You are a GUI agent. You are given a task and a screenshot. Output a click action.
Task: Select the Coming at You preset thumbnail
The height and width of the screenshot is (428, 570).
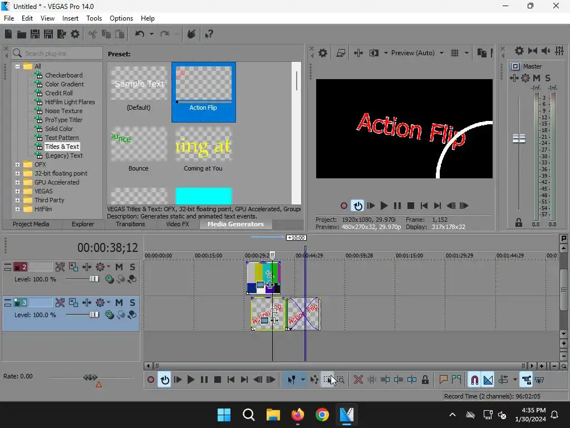(x=203, y=144)
